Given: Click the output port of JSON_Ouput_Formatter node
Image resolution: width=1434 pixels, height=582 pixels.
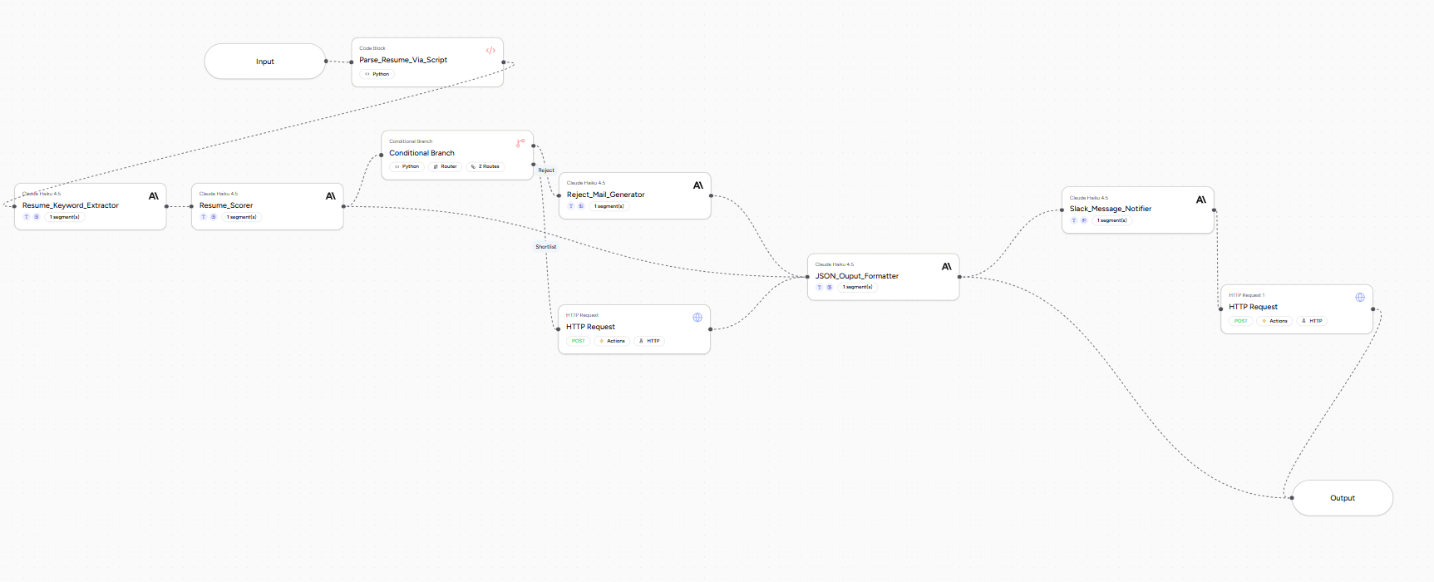Looking at the screenshot, I should click(959, 277).
